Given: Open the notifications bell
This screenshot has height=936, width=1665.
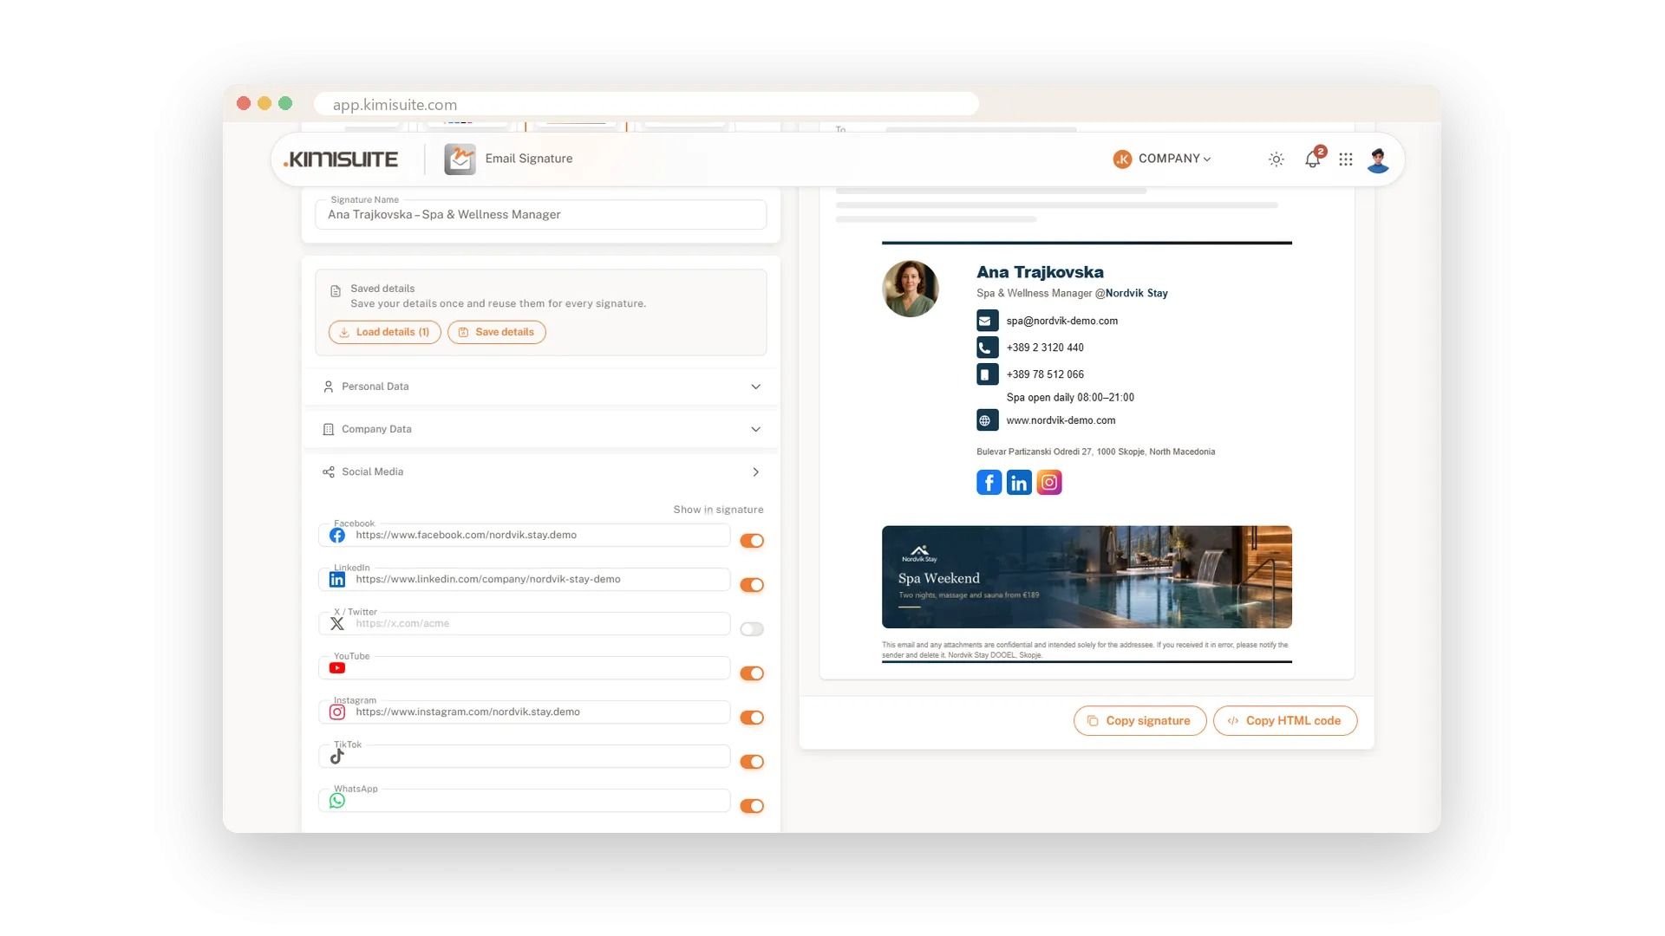Looking at the screenshot, I should coord(1313,159).
